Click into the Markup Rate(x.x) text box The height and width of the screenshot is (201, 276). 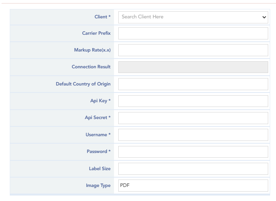[x=193, y=50]
